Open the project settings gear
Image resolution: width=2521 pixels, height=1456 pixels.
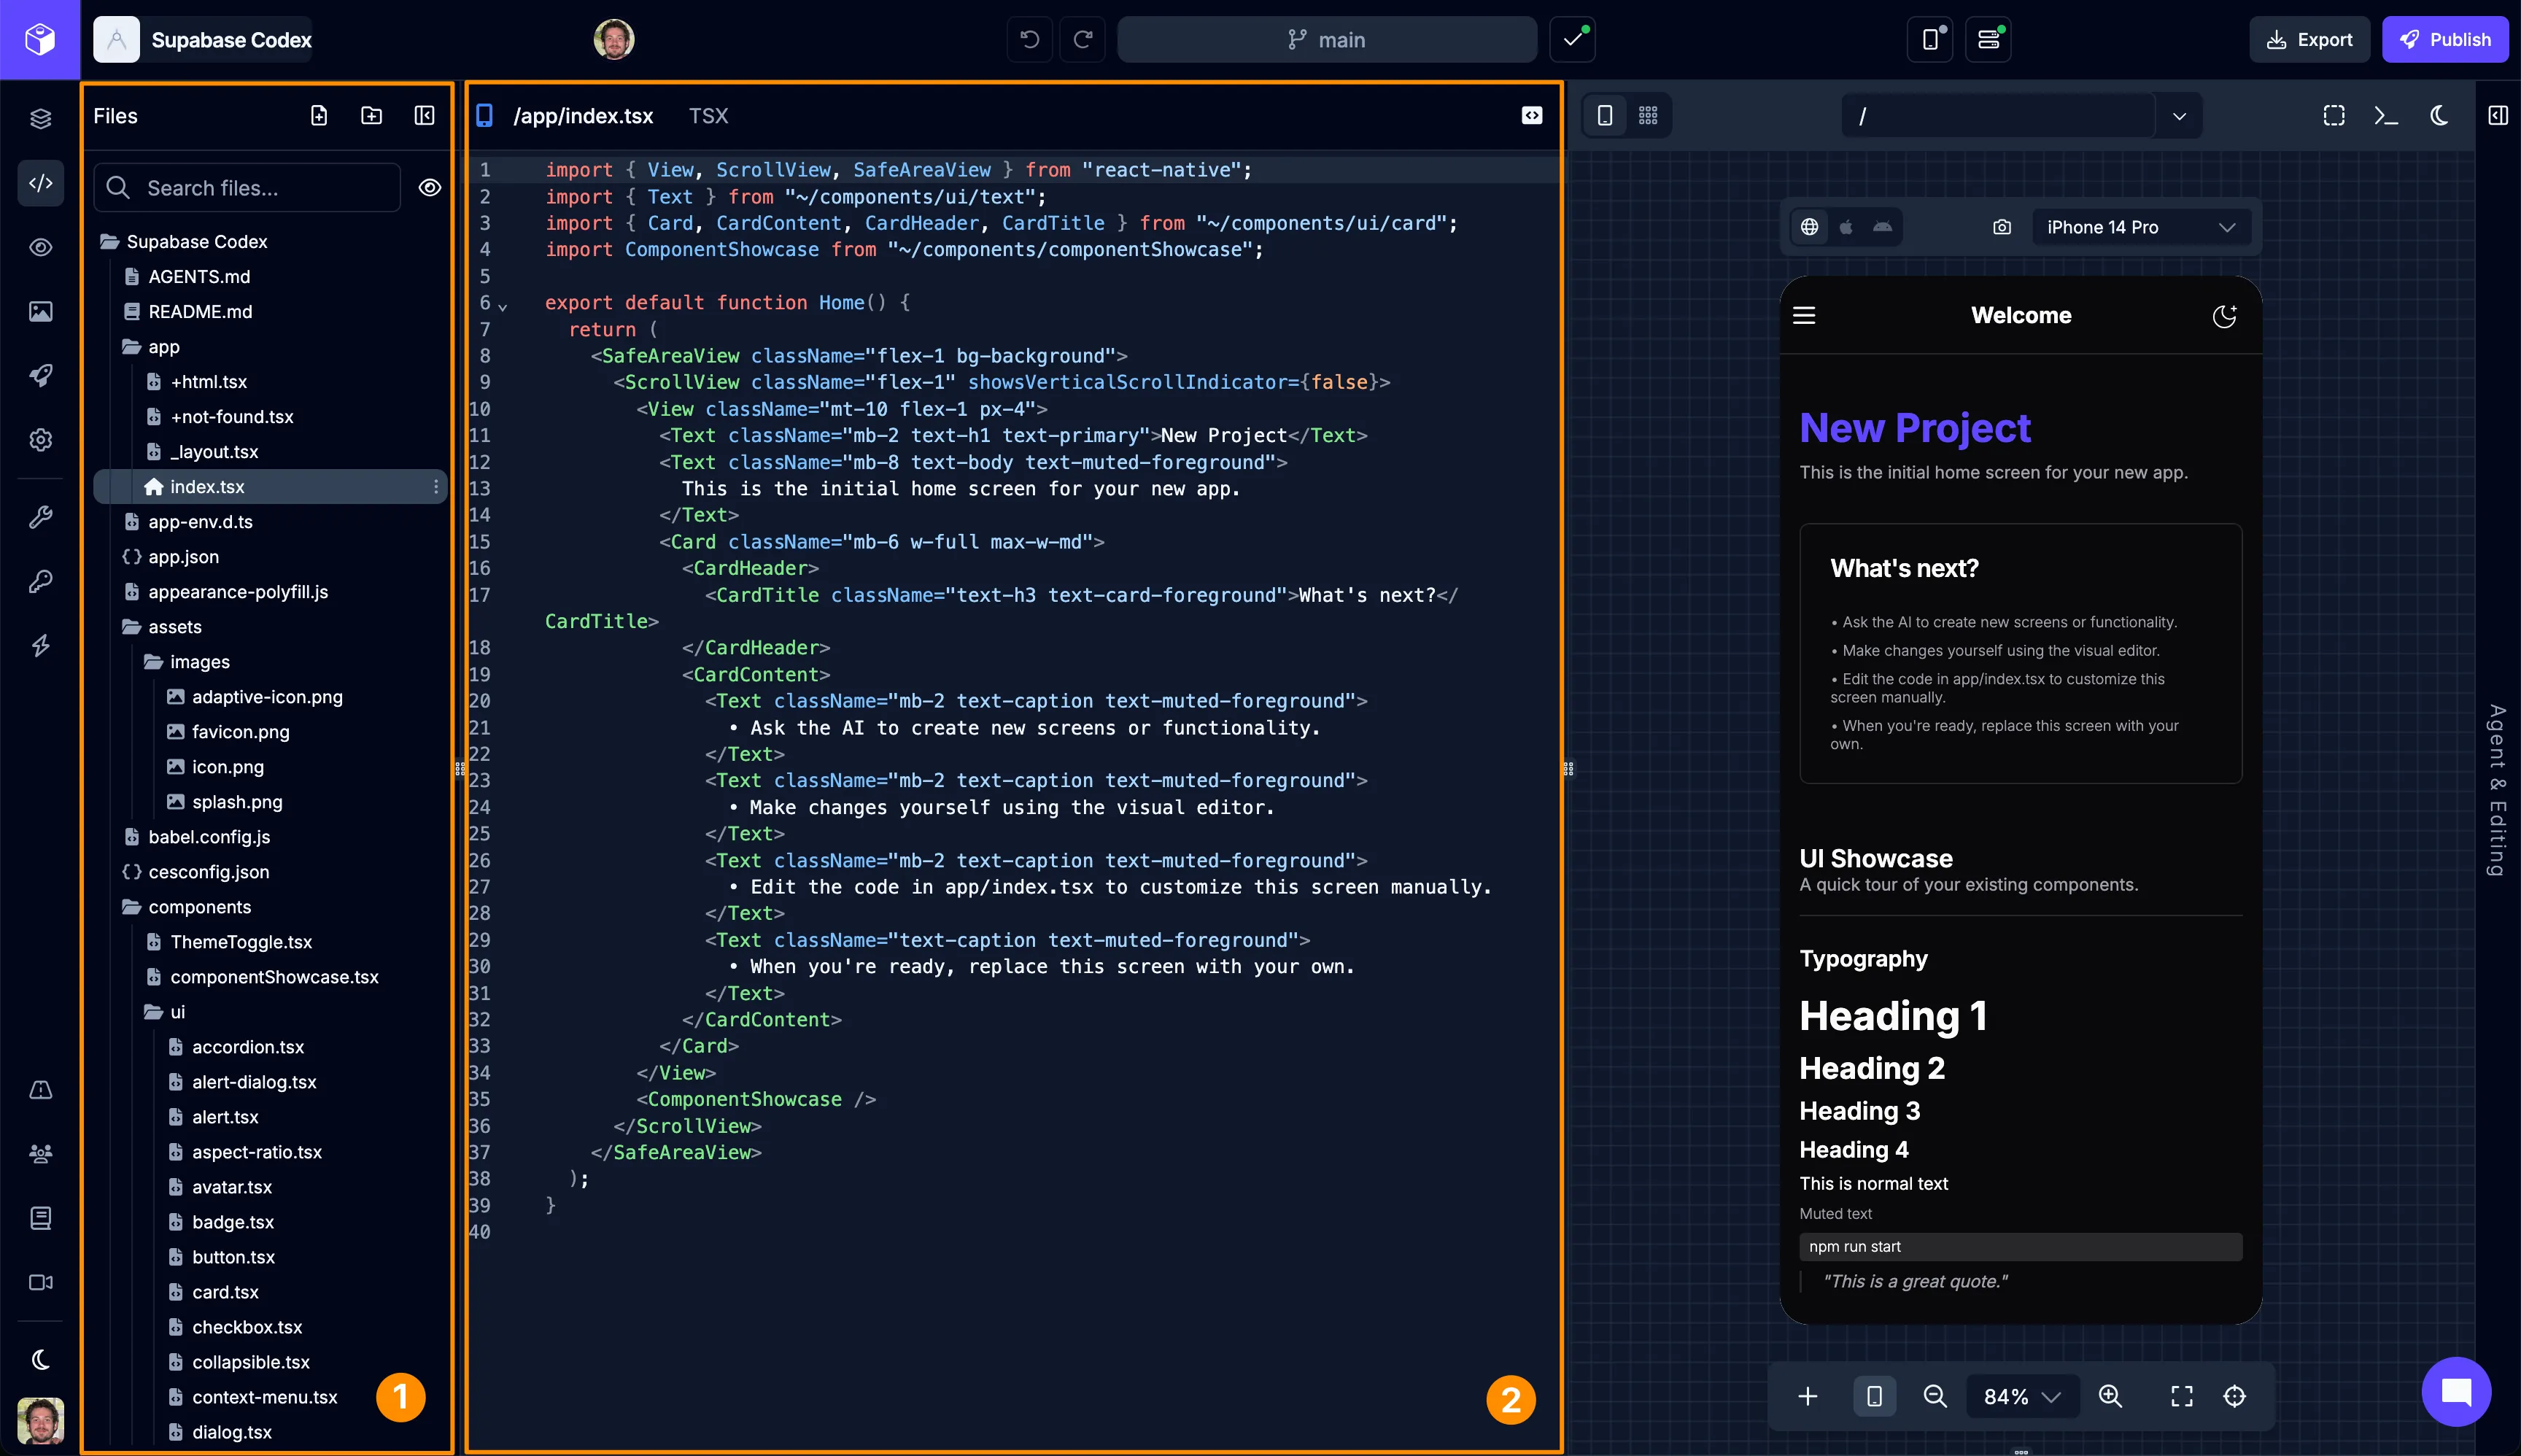click(x=40, y=440)
